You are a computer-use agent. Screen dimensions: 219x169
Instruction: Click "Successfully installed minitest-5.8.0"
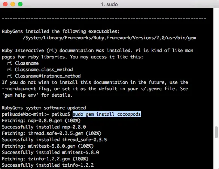(x=51, y=153)
